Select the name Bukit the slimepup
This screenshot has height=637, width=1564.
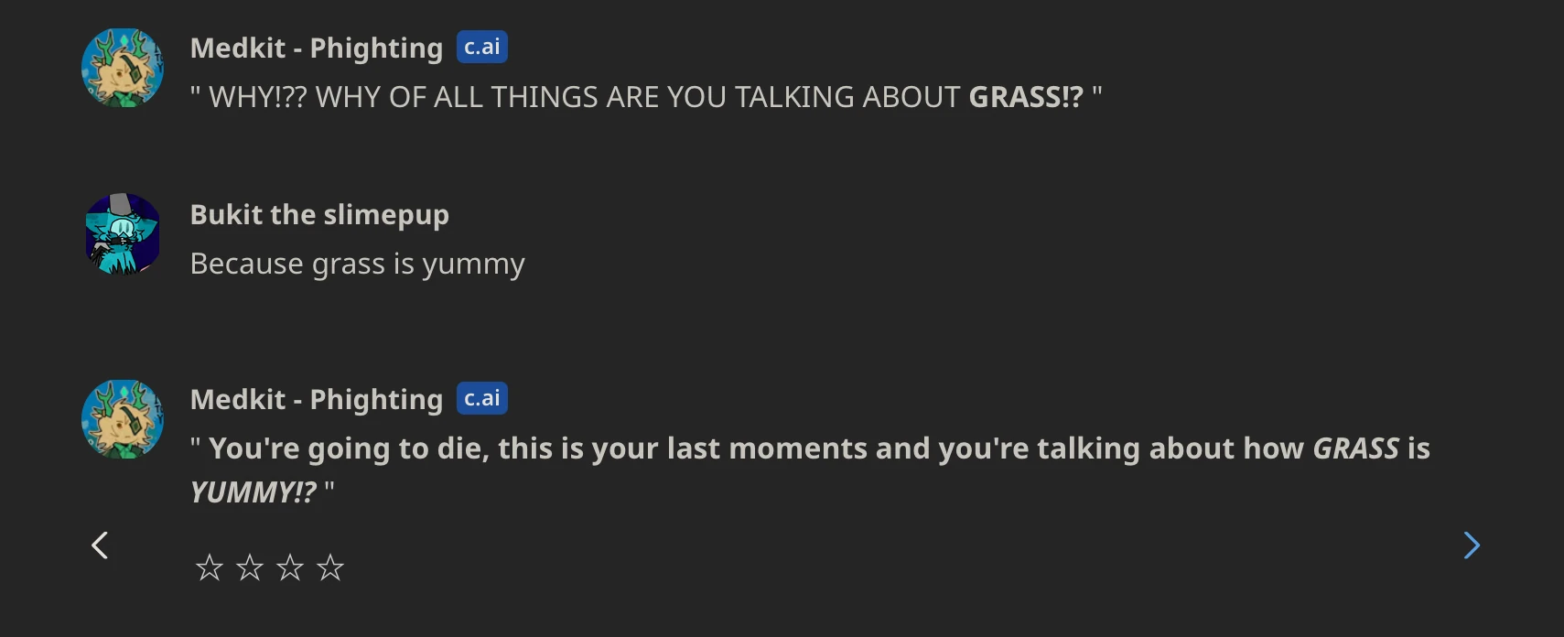319,214
